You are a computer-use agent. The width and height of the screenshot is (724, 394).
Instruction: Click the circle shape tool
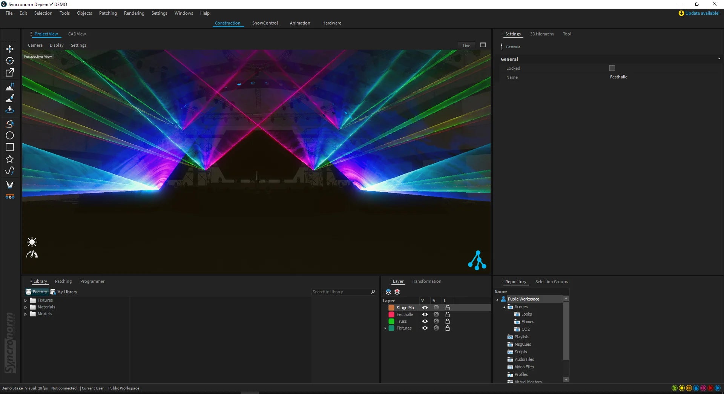tap(10, 135)
